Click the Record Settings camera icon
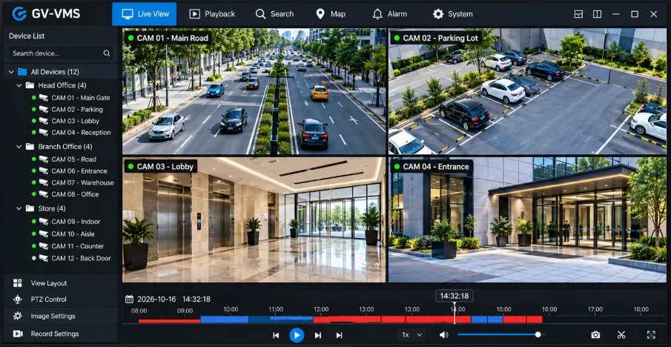This screenshot has width=671, height=347. 18,334
